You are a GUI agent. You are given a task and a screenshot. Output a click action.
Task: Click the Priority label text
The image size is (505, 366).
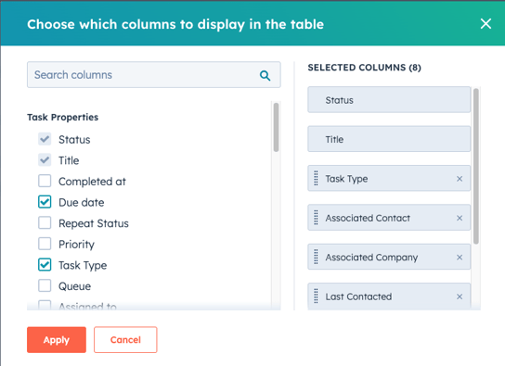click(77, 245)
